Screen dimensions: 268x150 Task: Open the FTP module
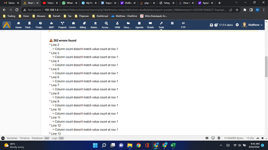183,25
